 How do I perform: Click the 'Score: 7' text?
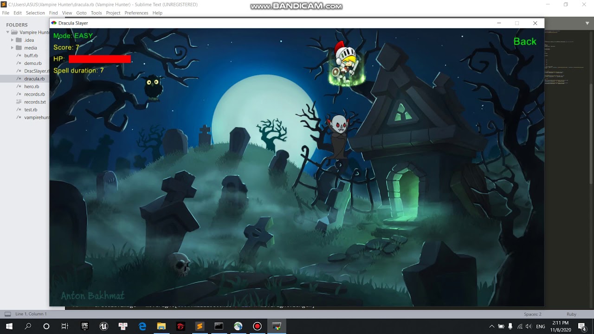tap(66, 47)
